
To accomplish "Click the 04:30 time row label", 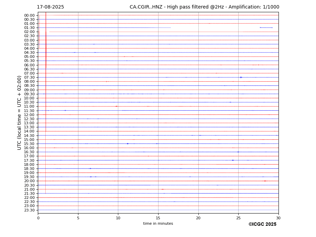I will tap(29, 52).
